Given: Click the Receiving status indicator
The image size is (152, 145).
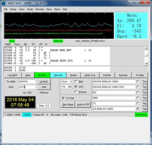Looking at the screenshot, I should tap(141, 115).
